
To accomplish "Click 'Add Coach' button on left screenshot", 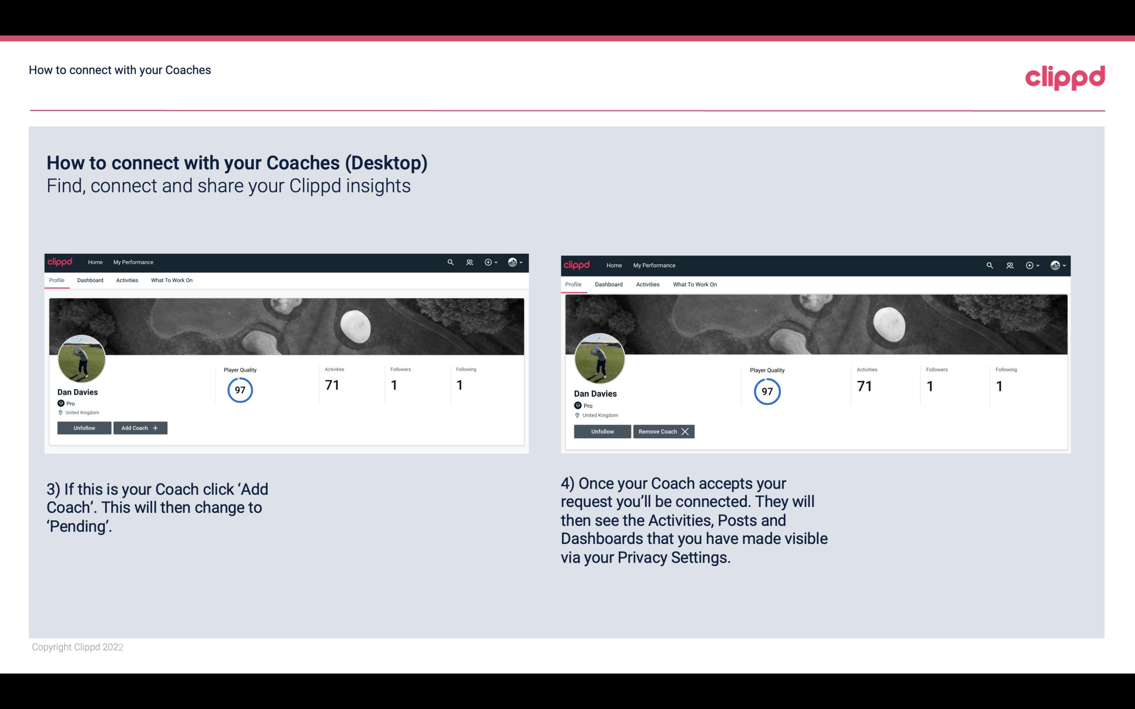I will [x=140, y=427].
